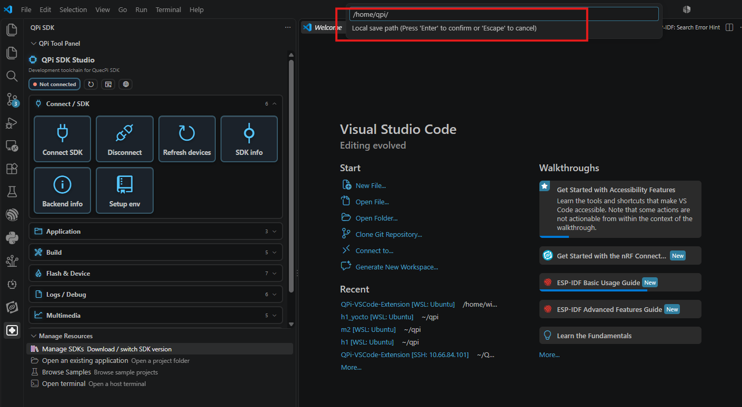Click the window icon button beside the globe
Image resolution: width=742 pixels, height=407 pixels.
click(108, 84)
